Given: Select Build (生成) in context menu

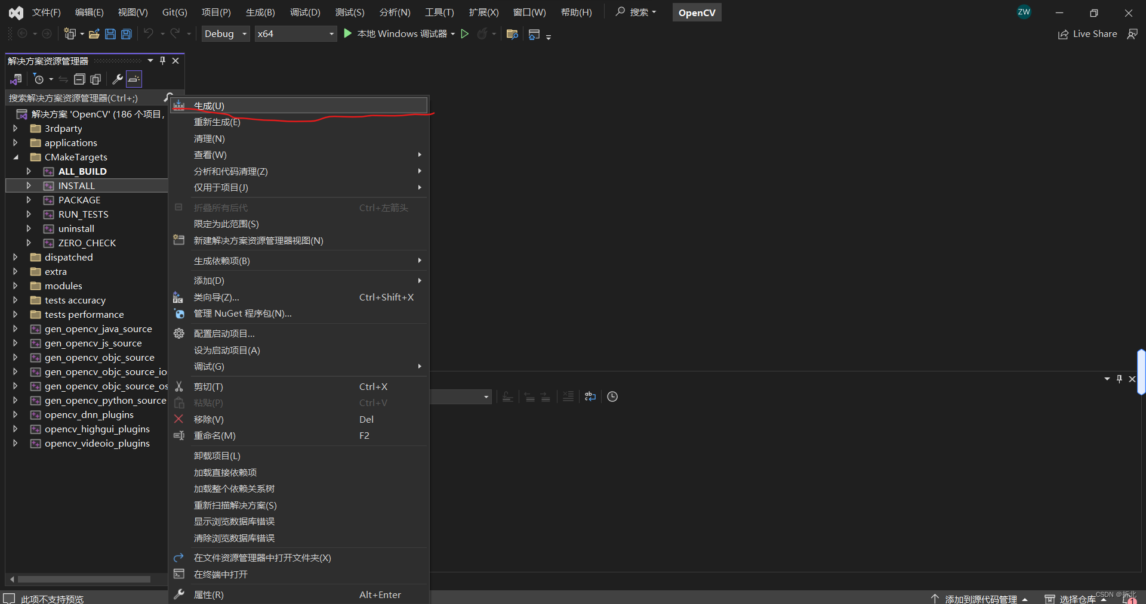Looking at the screenshot, I should pos(299,106).
